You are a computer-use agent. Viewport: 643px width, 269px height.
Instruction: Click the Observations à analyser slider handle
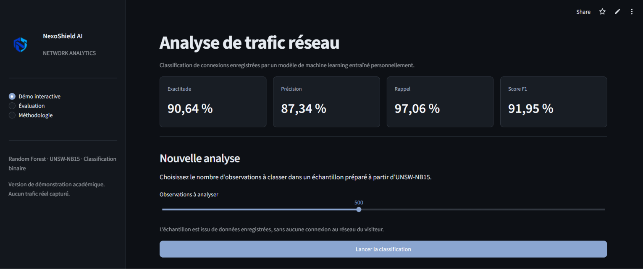point(359,209)
